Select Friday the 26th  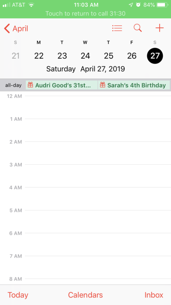(x=132, y=56)
